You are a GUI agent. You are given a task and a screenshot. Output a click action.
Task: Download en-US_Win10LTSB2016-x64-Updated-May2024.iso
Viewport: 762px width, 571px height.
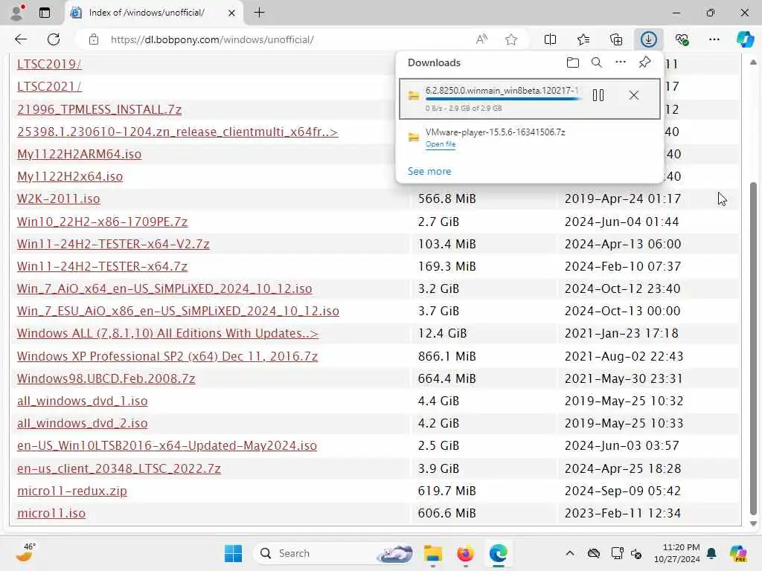pos(167,445)
